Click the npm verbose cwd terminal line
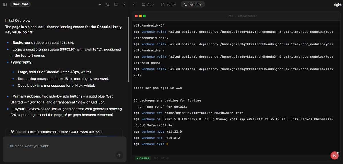The height and width of the screenshot is (164, 343). pyautogui.click(x=189, y=113)
